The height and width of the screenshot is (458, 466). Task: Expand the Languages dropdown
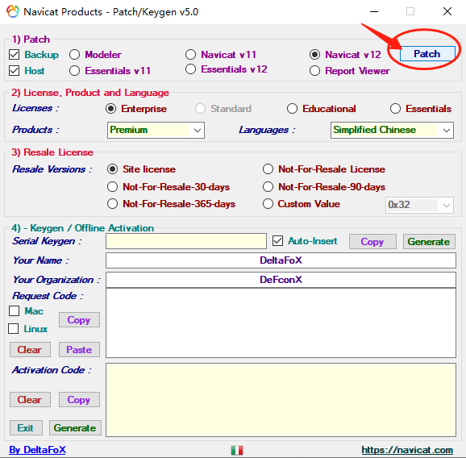coord(392,130)
